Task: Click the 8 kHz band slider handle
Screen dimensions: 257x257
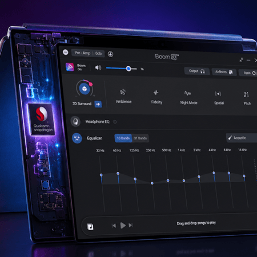Action: 229,173
